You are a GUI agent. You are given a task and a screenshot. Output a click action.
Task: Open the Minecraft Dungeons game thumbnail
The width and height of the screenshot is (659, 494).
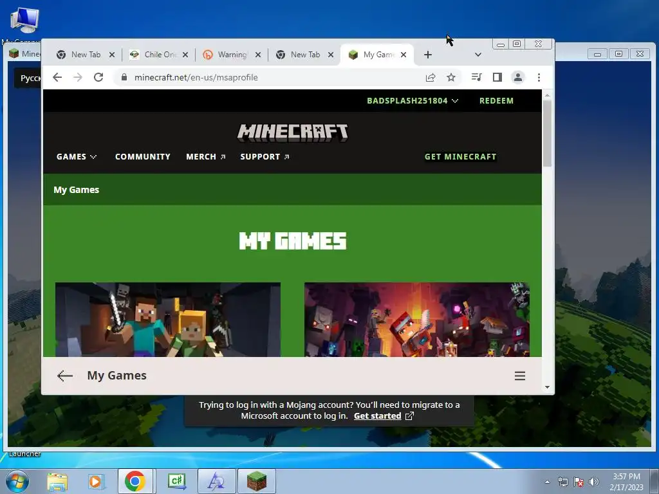[x=417, y=320]
